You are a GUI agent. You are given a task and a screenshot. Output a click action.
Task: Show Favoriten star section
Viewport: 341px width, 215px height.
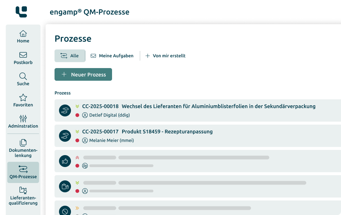point(23,100)
